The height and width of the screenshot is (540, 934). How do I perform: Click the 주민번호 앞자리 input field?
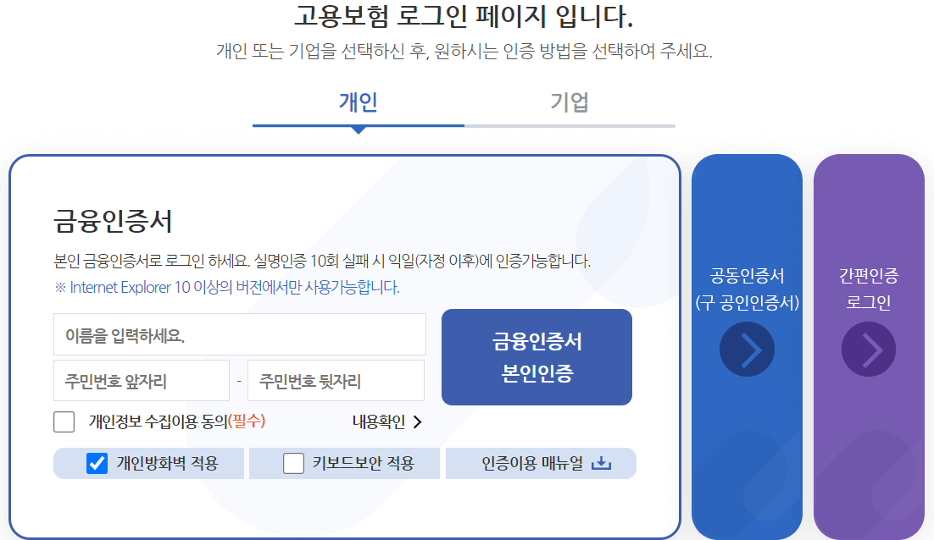[x=140, y=380]
